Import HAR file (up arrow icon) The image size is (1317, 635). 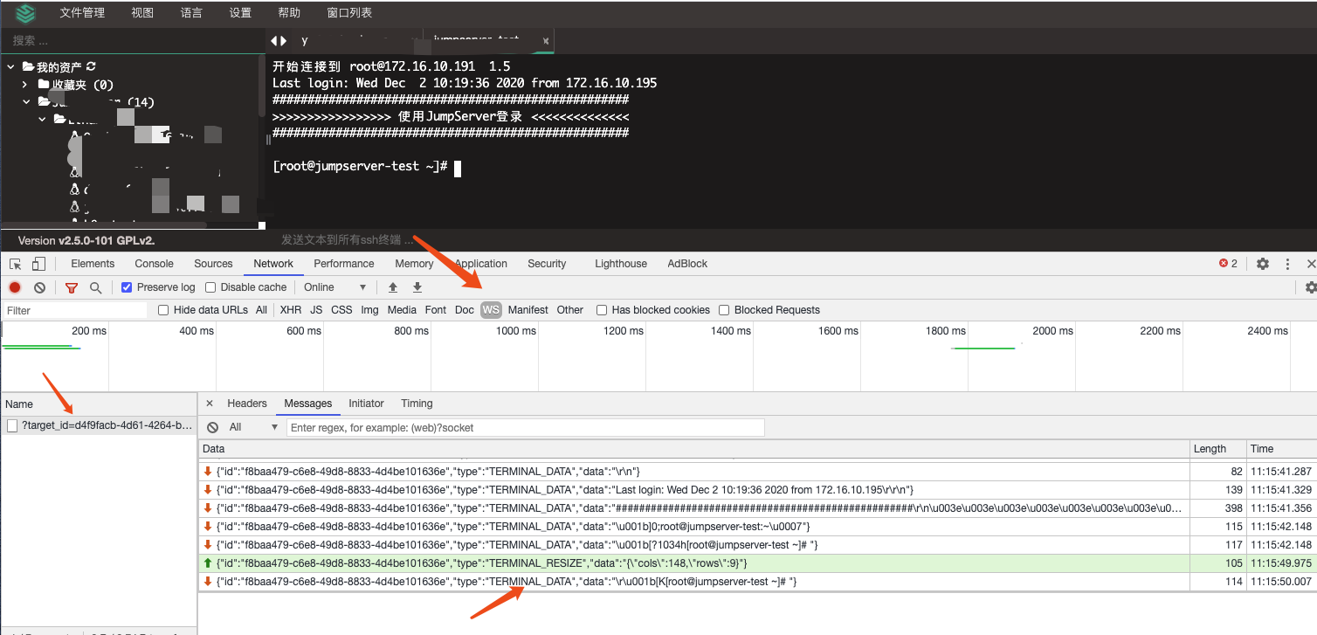coord(392,286)
